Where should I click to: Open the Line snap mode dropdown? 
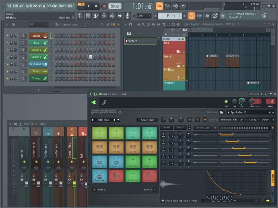pos(144,16)
